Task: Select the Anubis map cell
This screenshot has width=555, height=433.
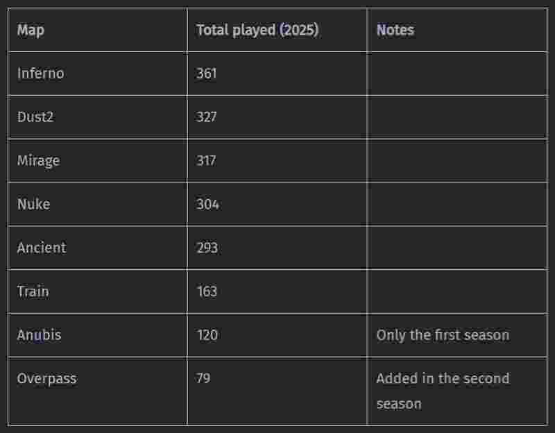Action: tap(39, 335)
